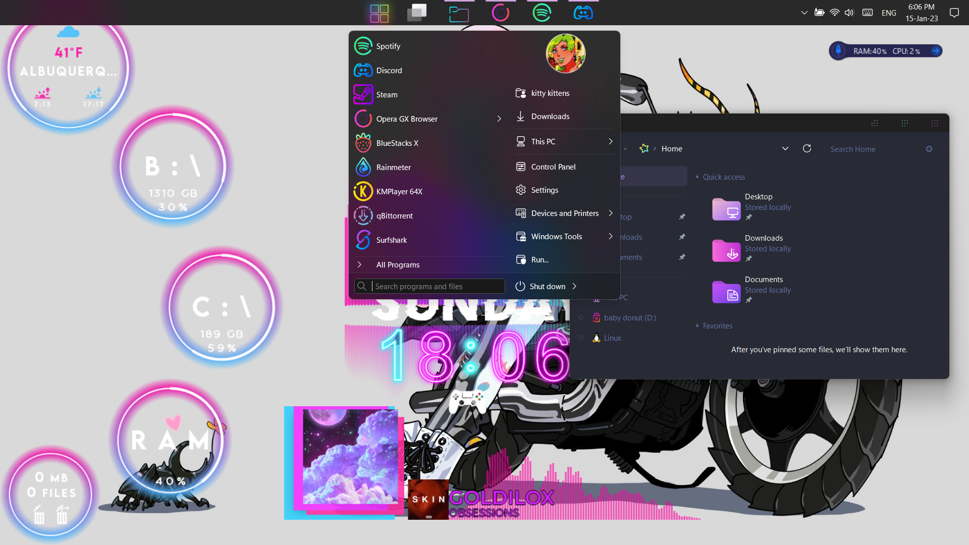Expand the Windows Tools submenu arrow
The image size is (969, 545).
coord(611,236)
